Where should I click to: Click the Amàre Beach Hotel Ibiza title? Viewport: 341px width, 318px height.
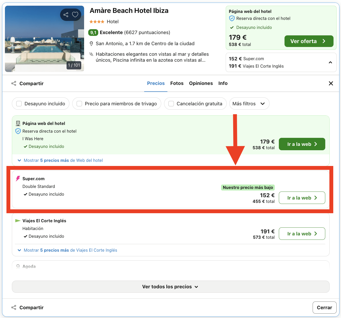(129, 11)
